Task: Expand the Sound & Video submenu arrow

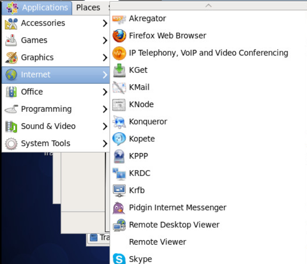Action: tap(105, 126)
